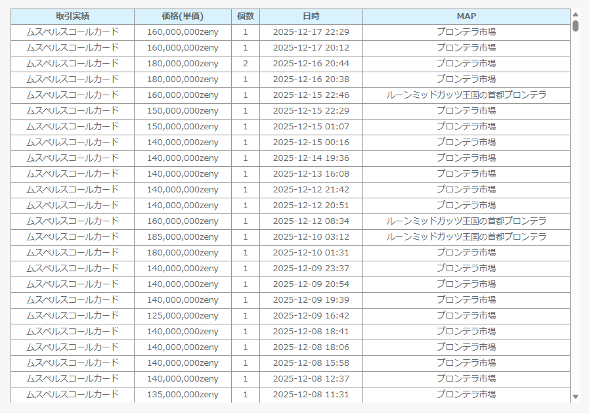Select the 日時 column header
The width and height of the screenshot is (589, 419).
pyautogui.click(x=311, y=16)
